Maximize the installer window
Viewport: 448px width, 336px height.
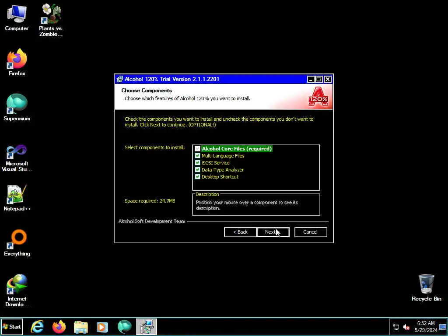(x=319, y=80)
